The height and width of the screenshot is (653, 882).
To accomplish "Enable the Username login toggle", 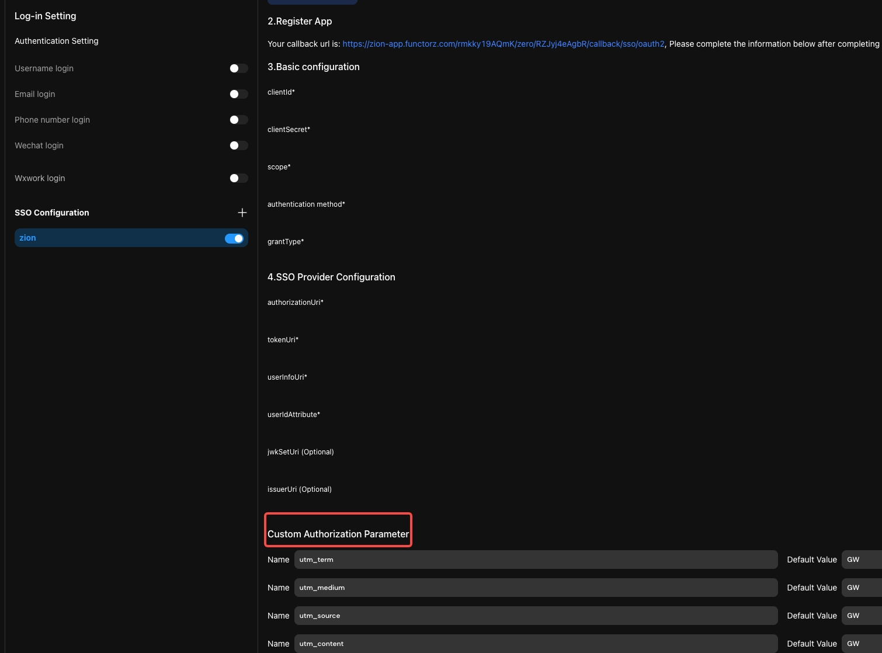I will tap(238, 68).
